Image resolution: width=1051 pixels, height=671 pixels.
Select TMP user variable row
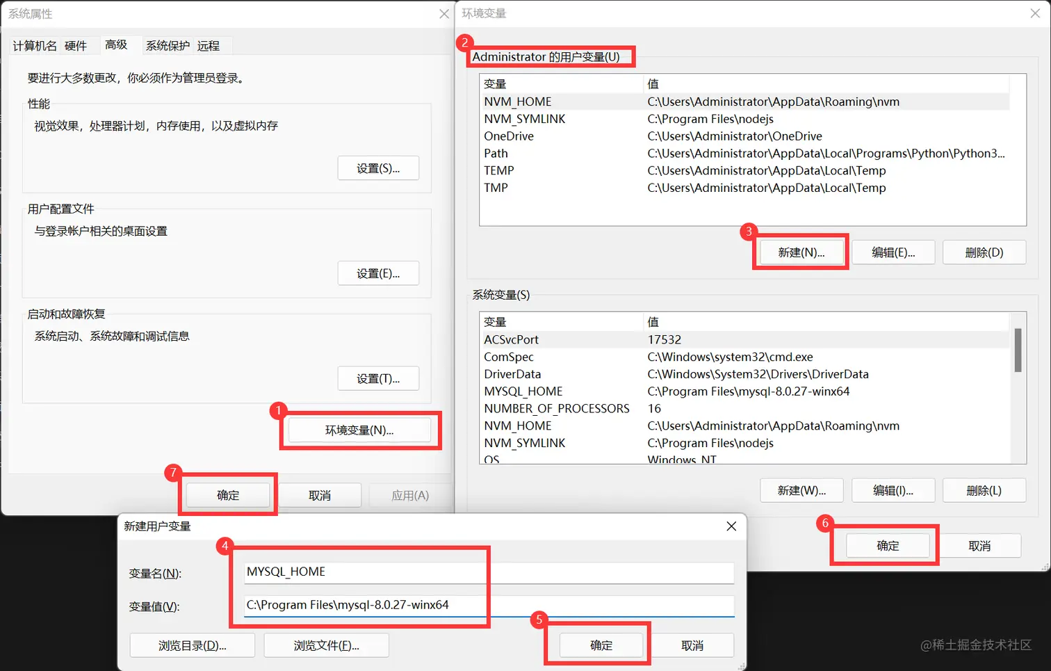click(x=744, y=188)
